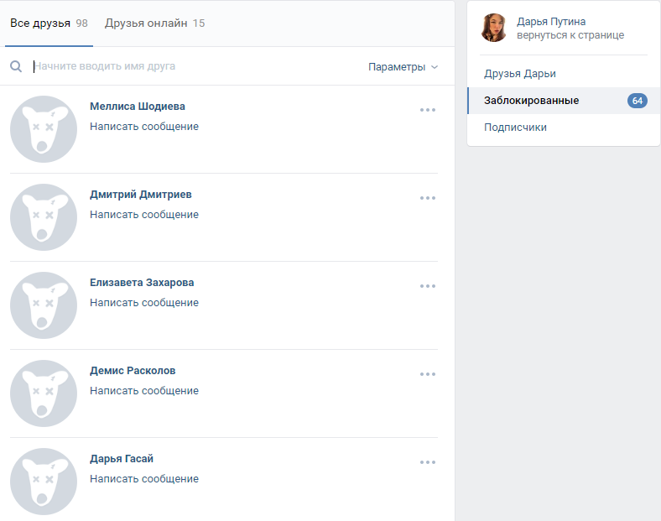This screenshot has height=521, width=661.
Task: Open Друзья Дарьи section
Action: (520, 74)
